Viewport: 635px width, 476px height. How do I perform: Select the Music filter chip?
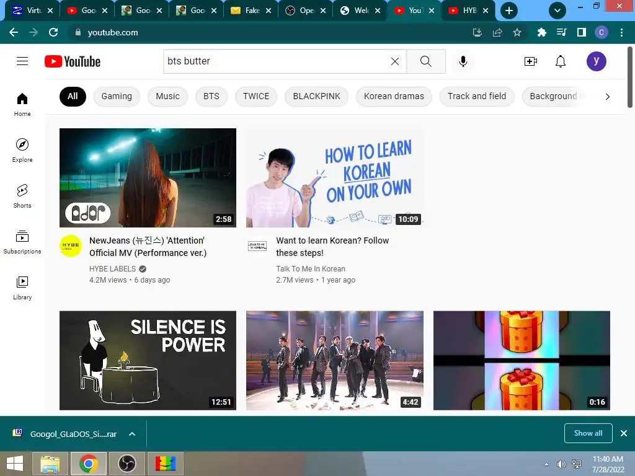[167, 96]
